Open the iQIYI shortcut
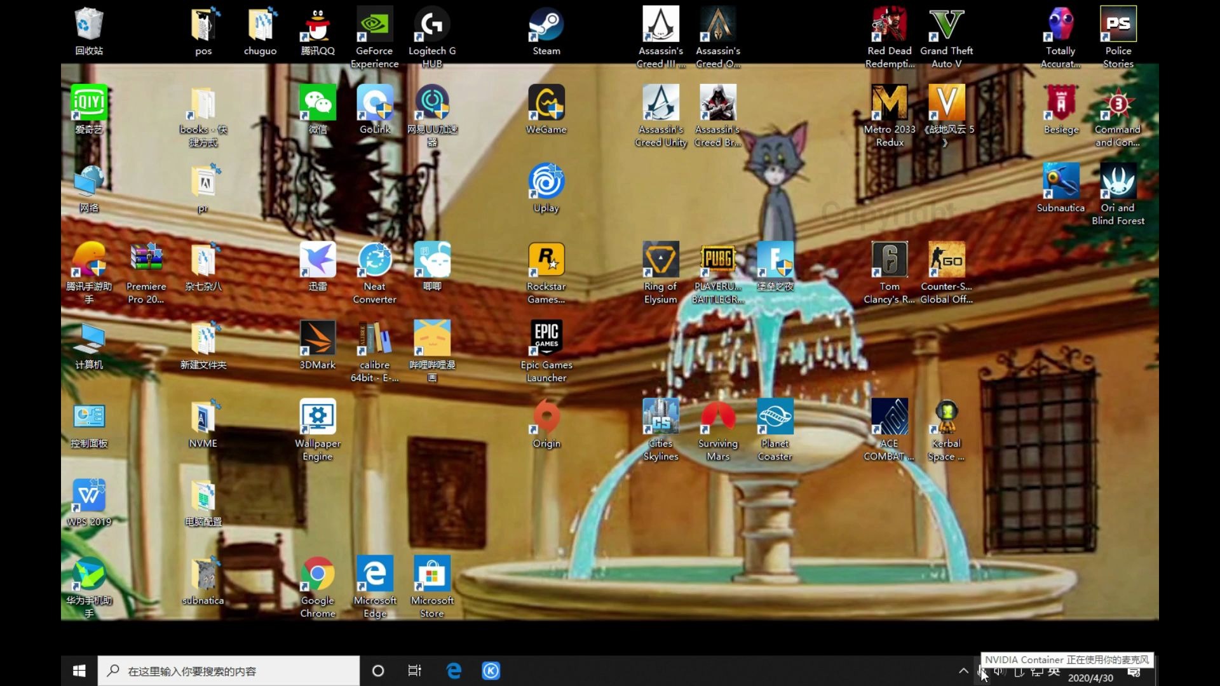Image resolution: width=1220 pixels, height=686 pixels. (x=89, y=109)
